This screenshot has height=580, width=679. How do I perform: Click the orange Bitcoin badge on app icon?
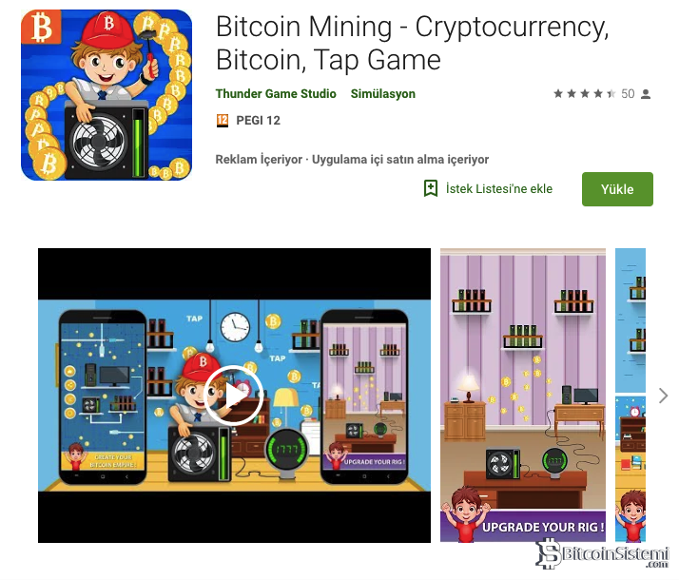41,27
